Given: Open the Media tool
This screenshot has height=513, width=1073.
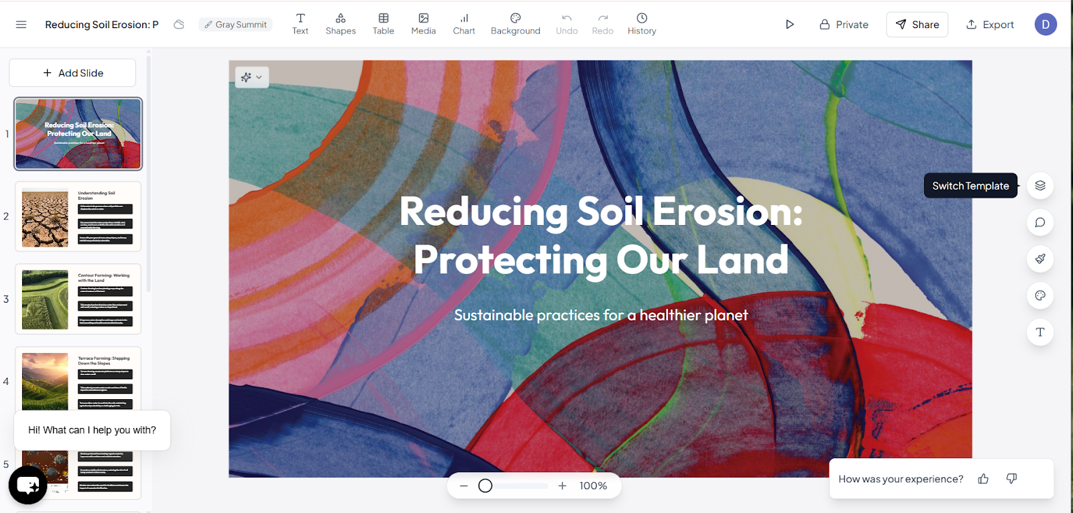Looking at the screenshot, I should click(424, 24).
